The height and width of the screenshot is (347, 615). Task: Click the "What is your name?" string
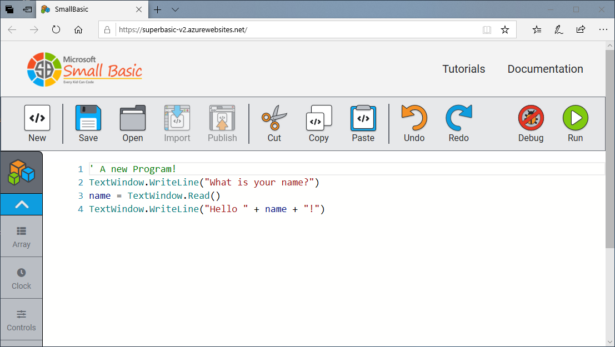[259, 182]
